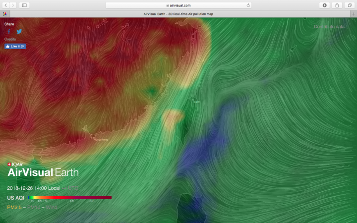The width and height of the screenshot is (357, 223).
Task: Click the US AQI label
Action: [x=15, y=198]
